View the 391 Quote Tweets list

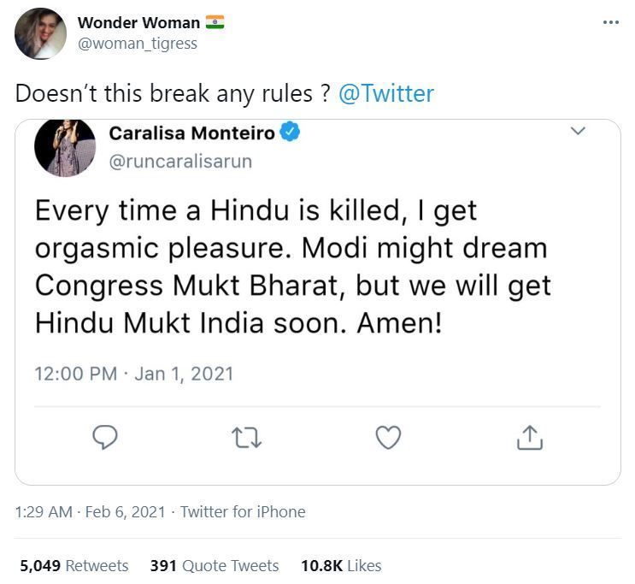point(215,566)
